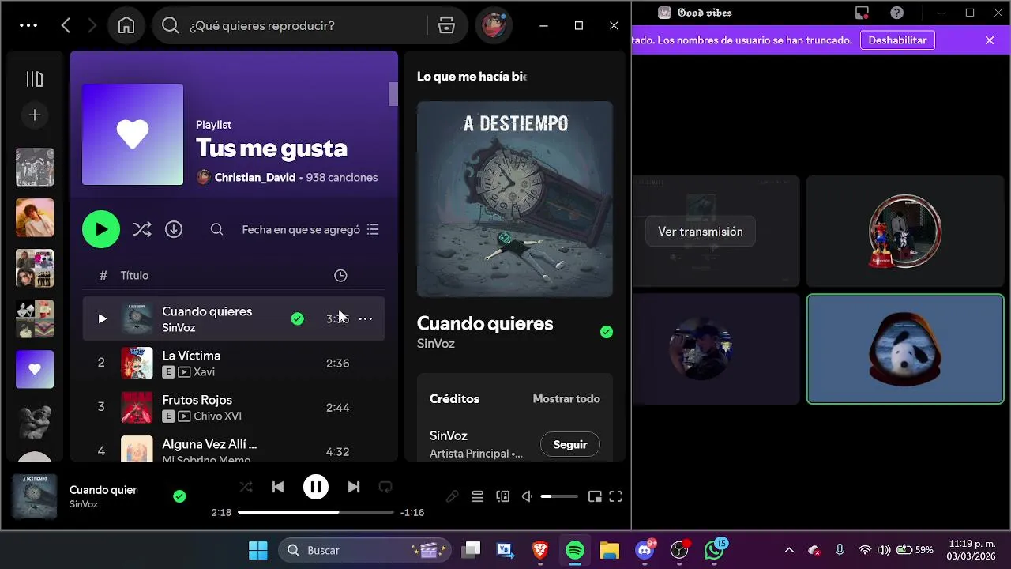Toggle liked check on Cuando quieres row

(x=297, y=318)
